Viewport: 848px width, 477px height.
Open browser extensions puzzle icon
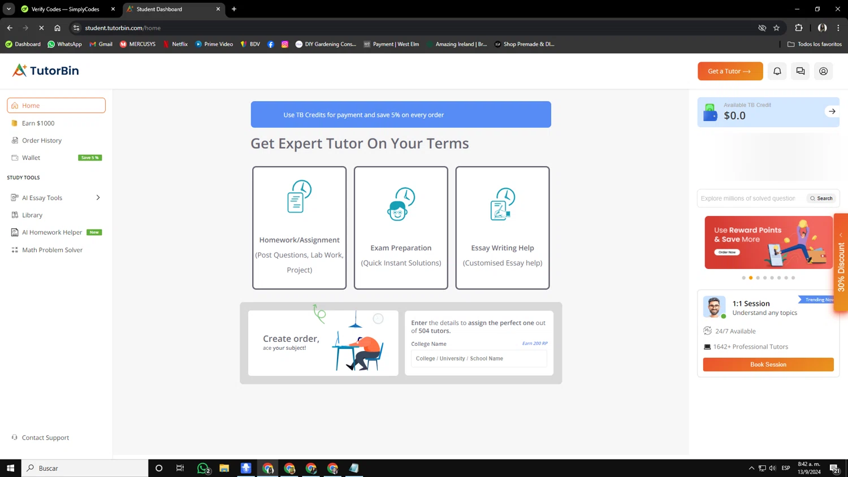click(x=798, y=28)
